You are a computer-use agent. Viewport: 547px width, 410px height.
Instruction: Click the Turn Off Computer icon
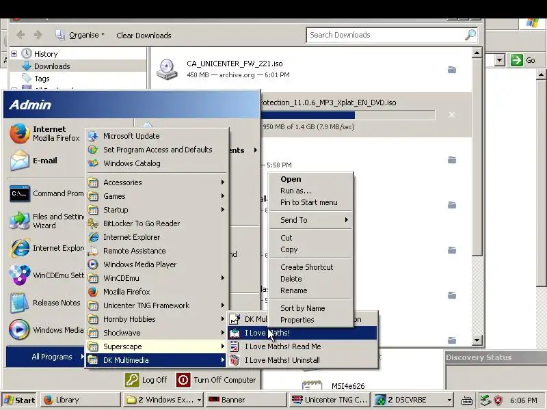(x=183, y=380)
